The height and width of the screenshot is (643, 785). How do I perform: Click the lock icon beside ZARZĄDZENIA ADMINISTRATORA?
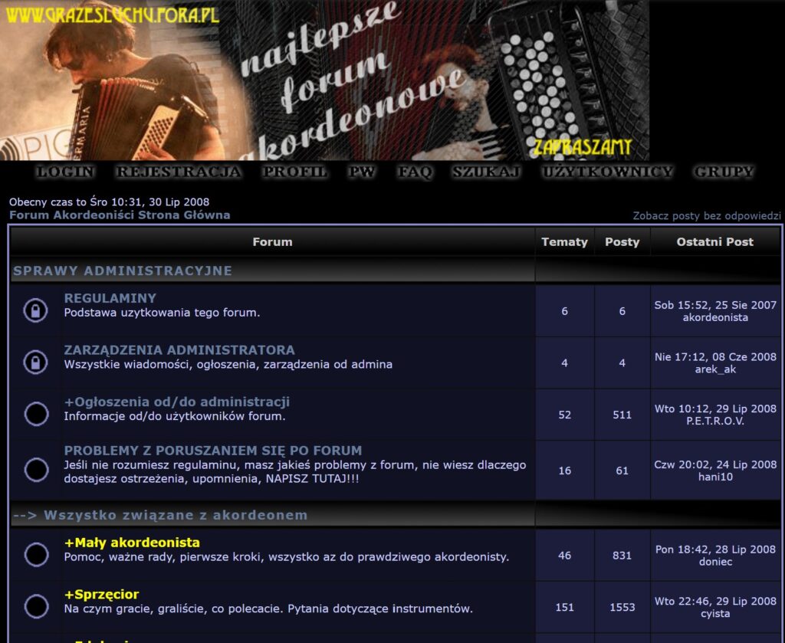tap(35, 362)
